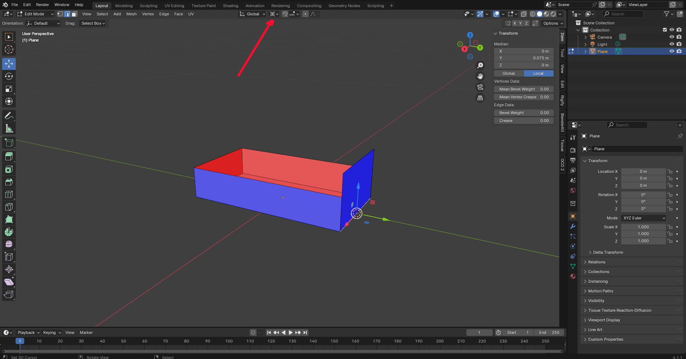The height and width of the screenshot is (359, 686).
Task: Expand the Light item in outliner
Action: tap(585, 44)
